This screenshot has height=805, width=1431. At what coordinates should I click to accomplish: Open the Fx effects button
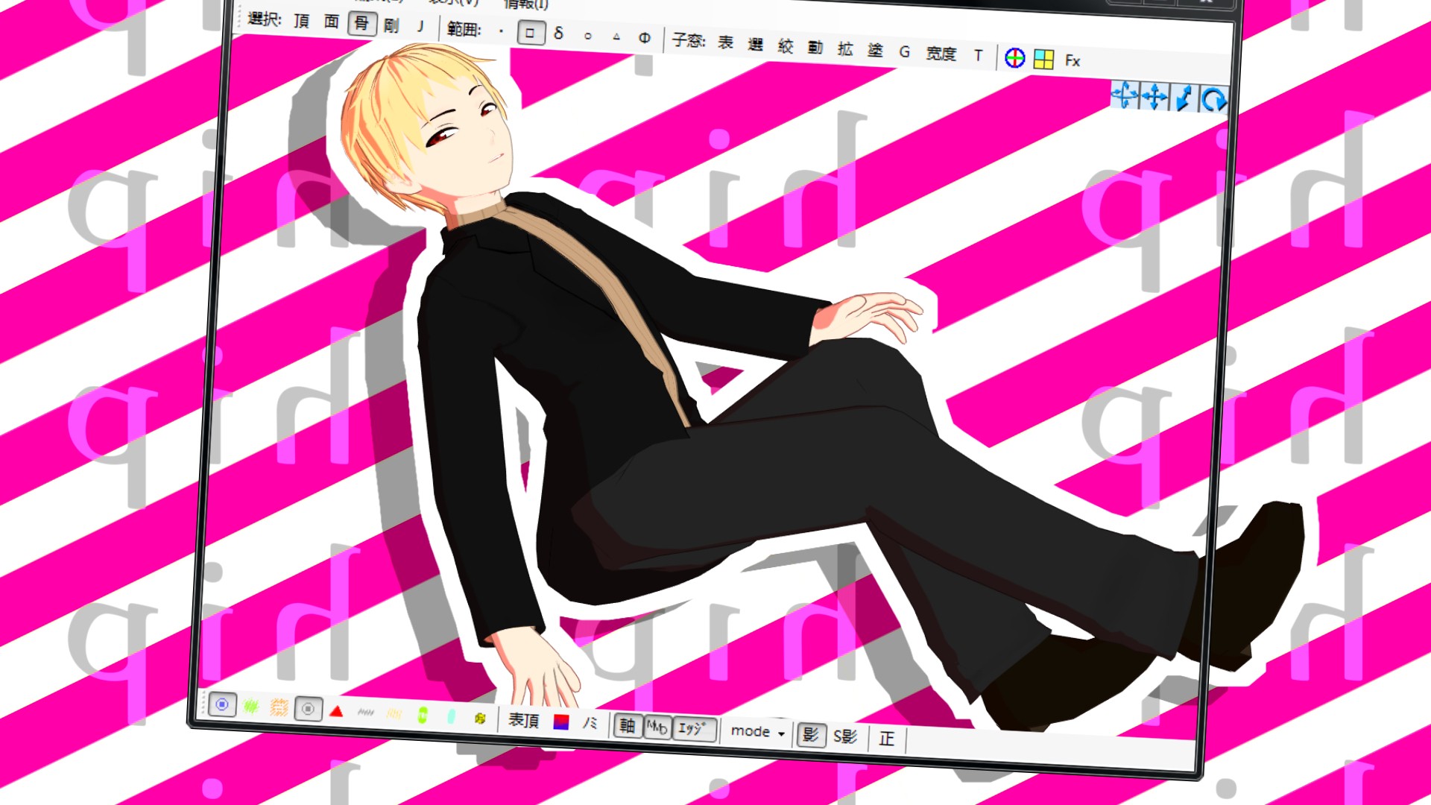click(1073, 60)
